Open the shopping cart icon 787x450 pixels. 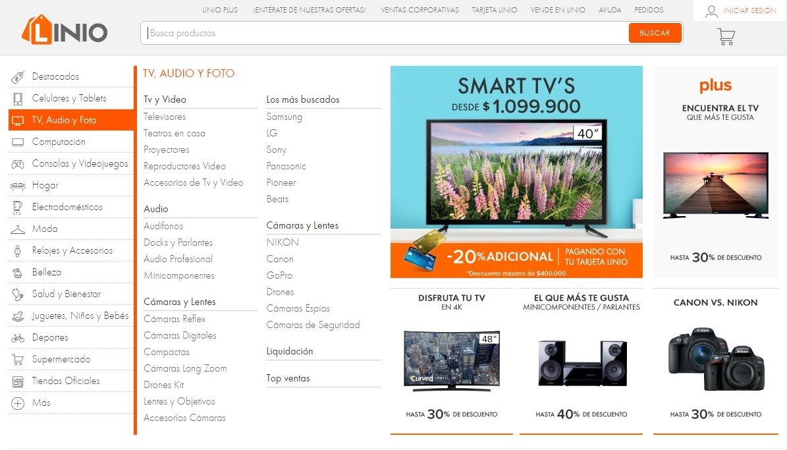(726, 37)
